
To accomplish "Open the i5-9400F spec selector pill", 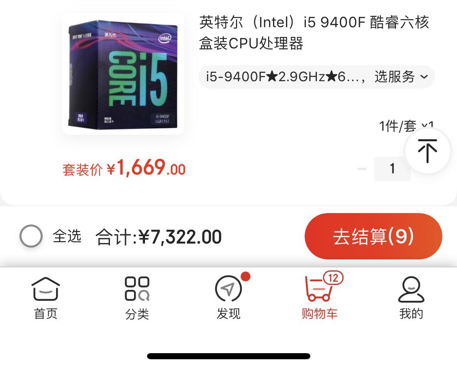I will (317, 77).
